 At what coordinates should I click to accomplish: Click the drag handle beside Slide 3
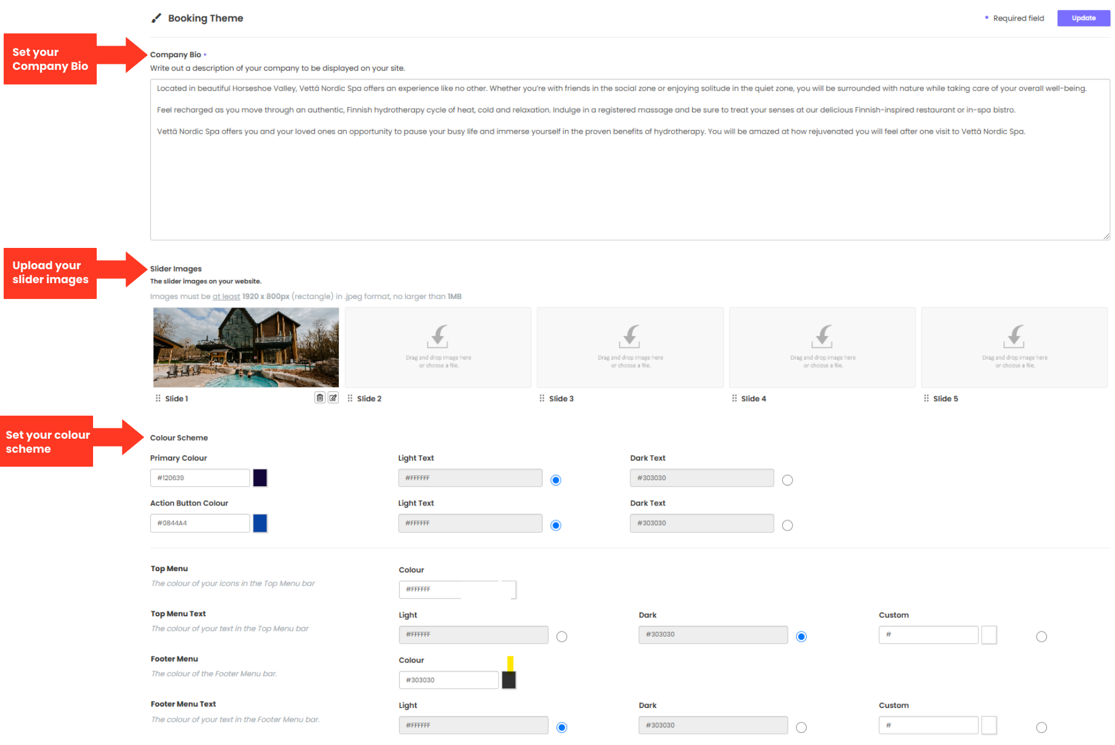click(542, 399)
